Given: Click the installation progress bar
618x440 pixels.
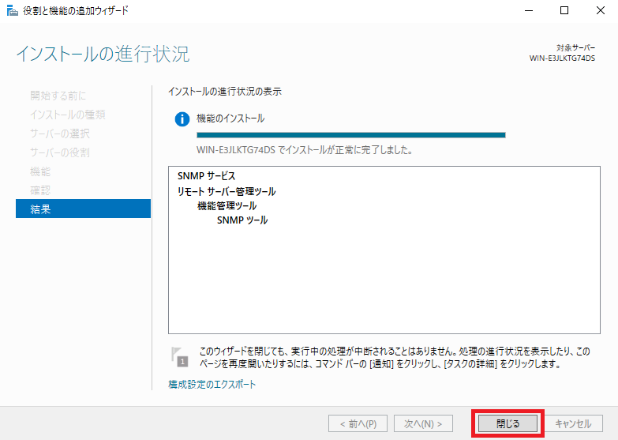Looking at the screenshot, I should (x=350, y=135).
